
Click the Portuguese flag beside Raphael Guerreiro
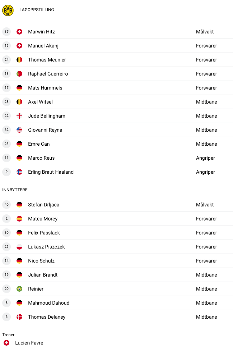tap(19, 74)
